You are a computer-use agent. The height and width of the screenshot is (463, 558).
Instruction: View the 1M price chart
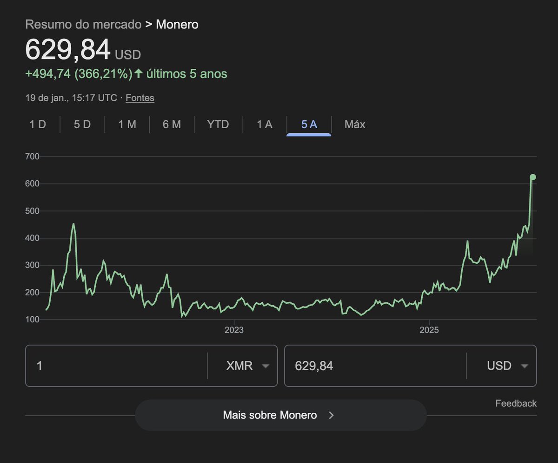click(126, 124)
